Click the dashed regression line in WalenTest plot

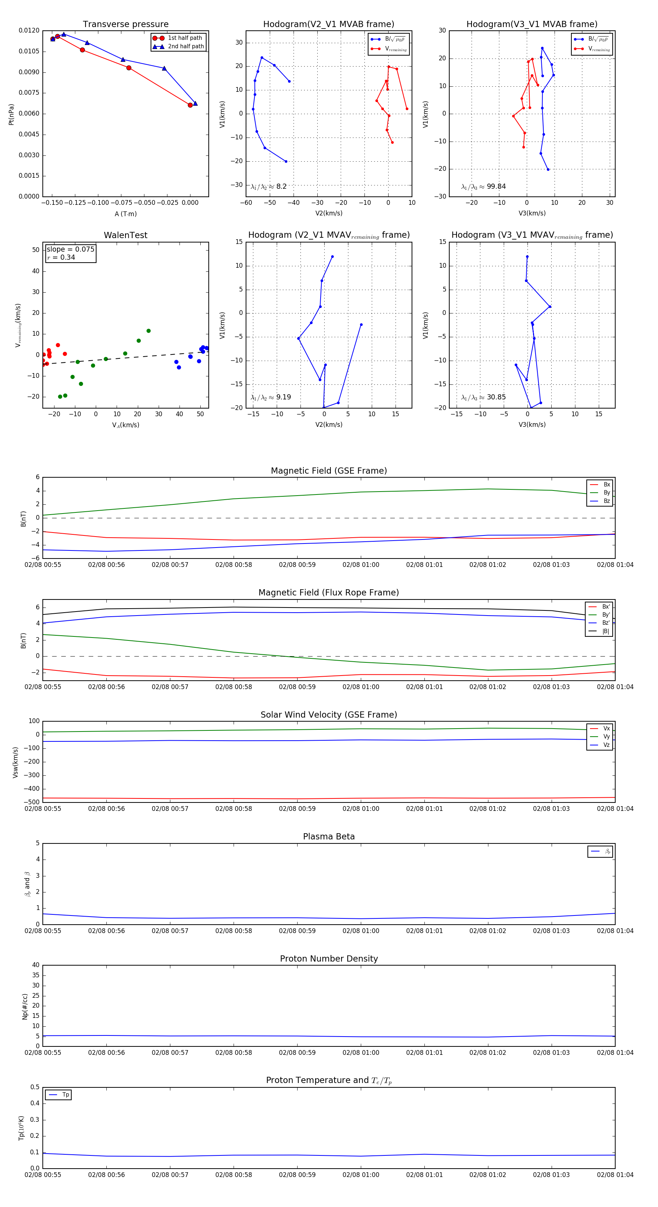(125, 357)
